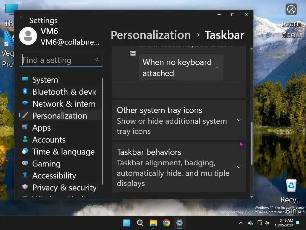
Task: Open 'Learn about' desktop icon
Action: (291, 21)
